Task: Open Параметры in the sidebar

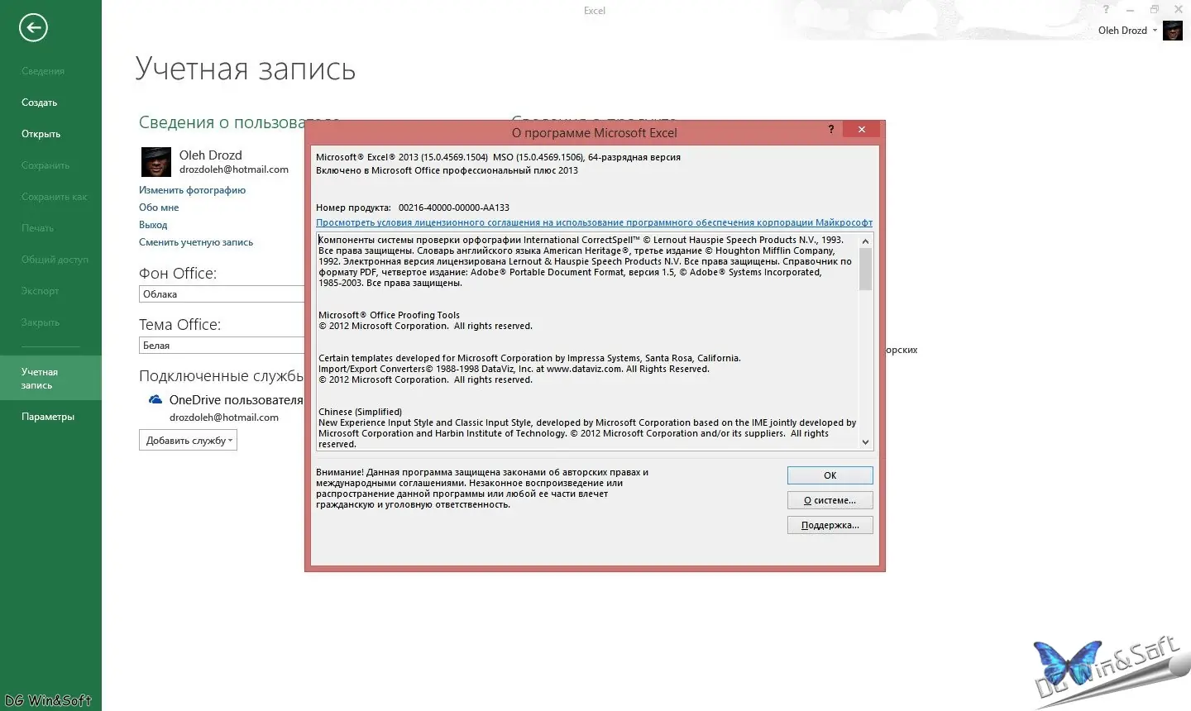Action: coord(48,417)
